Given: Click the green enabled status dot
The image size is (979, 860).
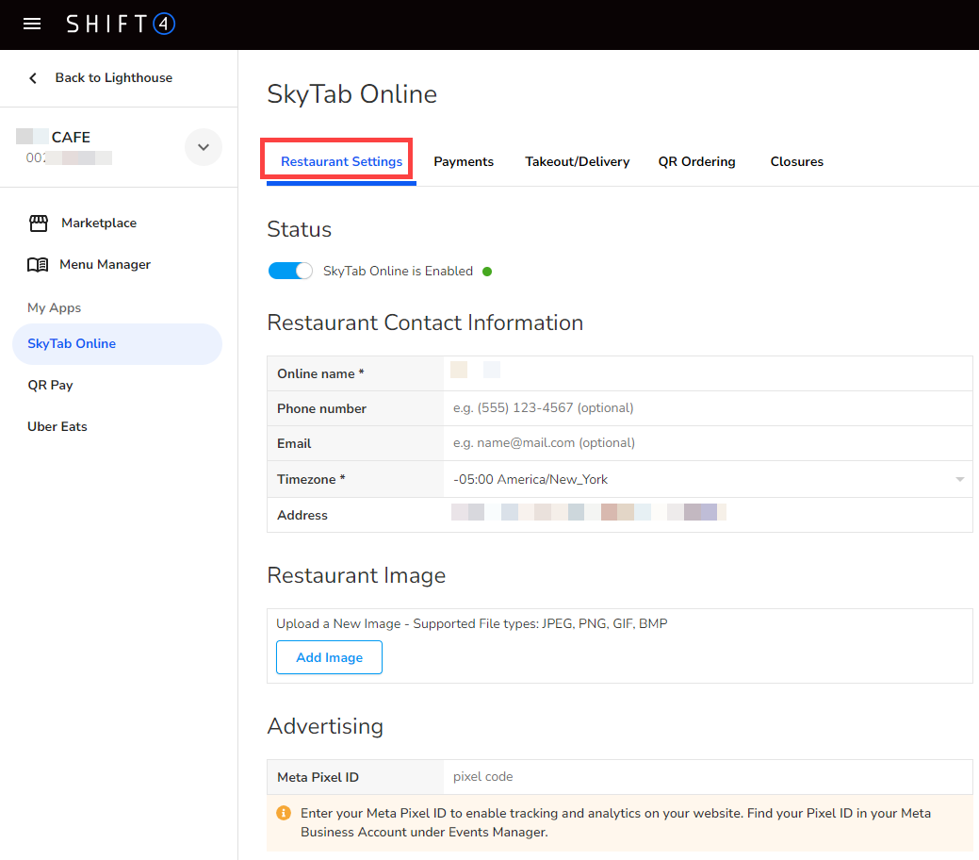Looking at the screenshot, I should pos(487,272).
